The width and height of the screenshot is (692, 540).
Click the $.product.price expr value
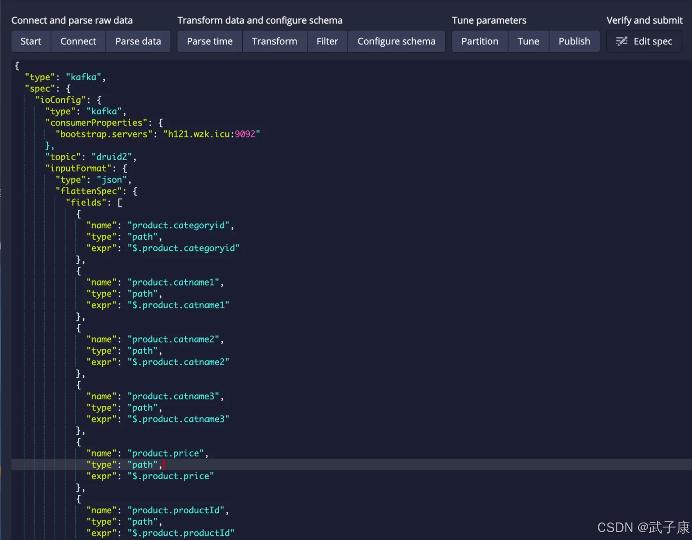click(171, 476)
